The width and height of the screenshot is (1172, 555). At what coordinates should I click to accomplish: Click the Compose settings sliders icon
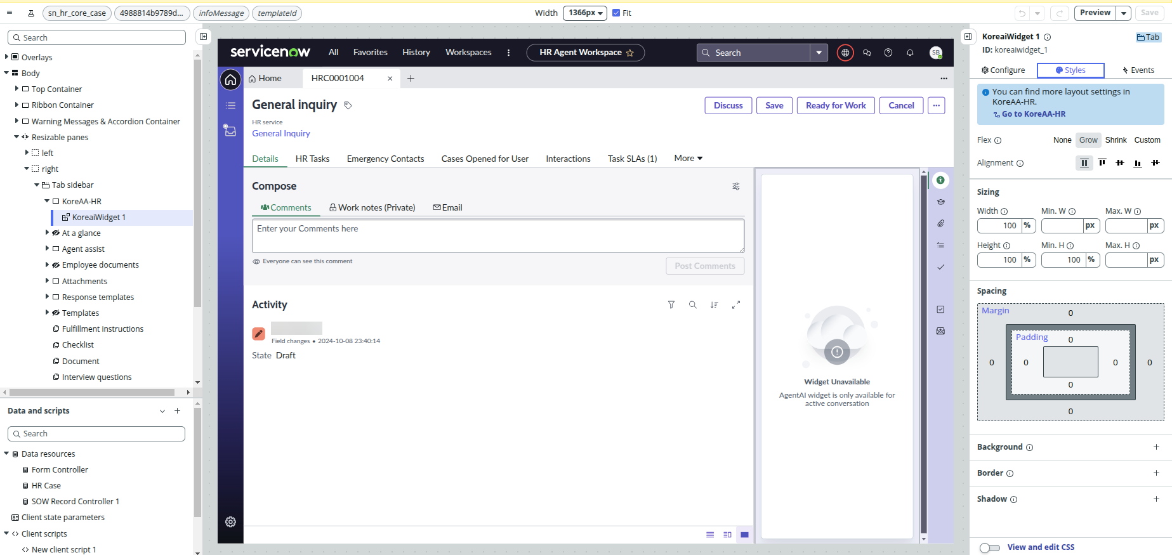[735, 186]
